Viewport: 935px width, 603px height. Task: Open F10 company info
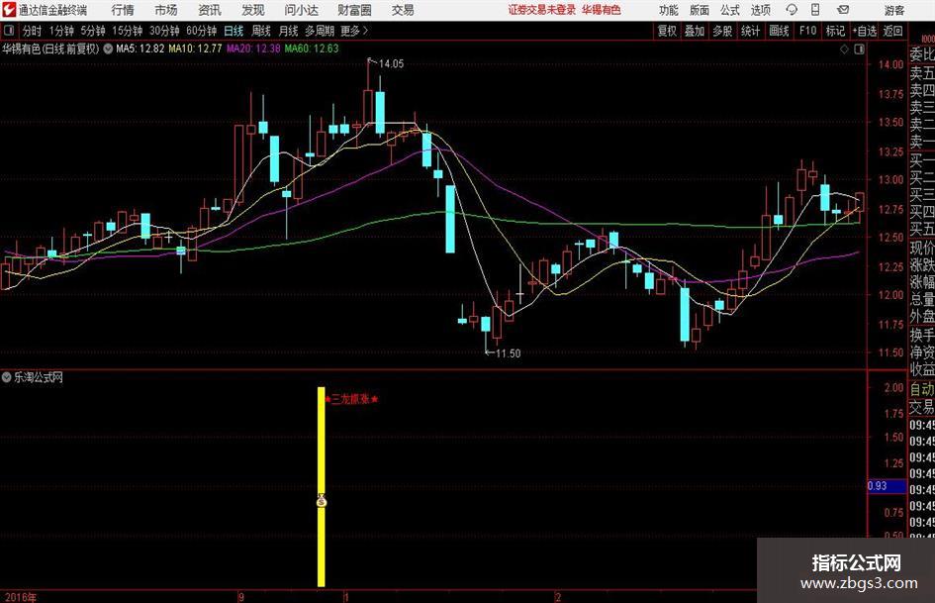[807, 31]
